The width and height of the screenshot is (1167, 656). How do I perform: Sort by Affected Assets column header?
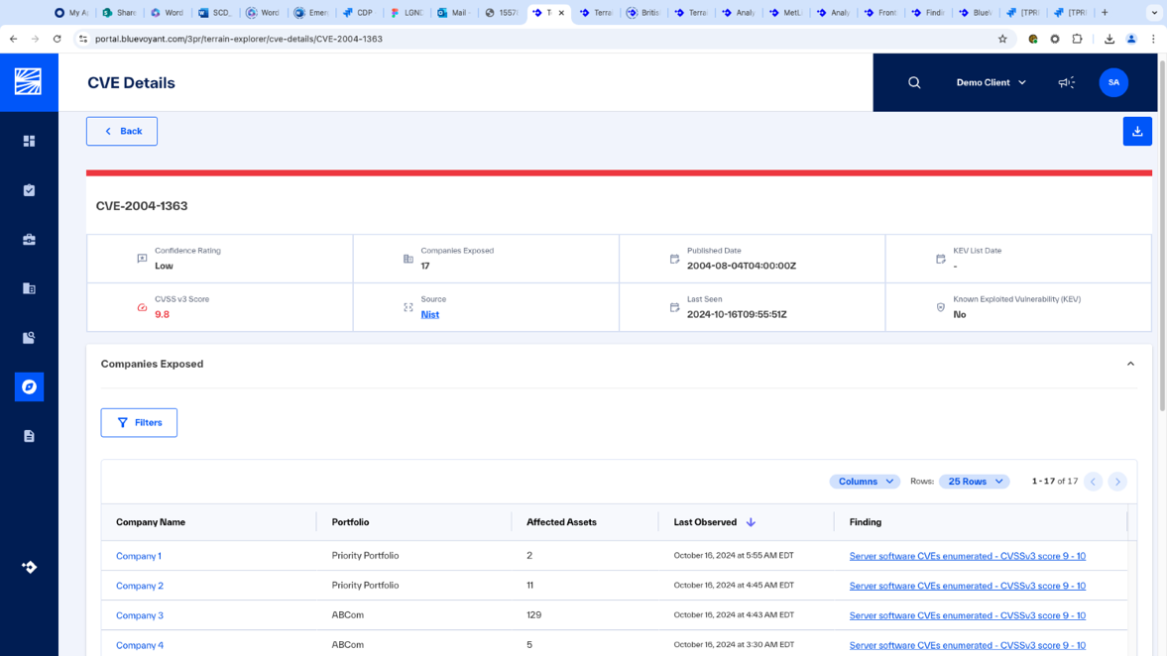point(561,522)
